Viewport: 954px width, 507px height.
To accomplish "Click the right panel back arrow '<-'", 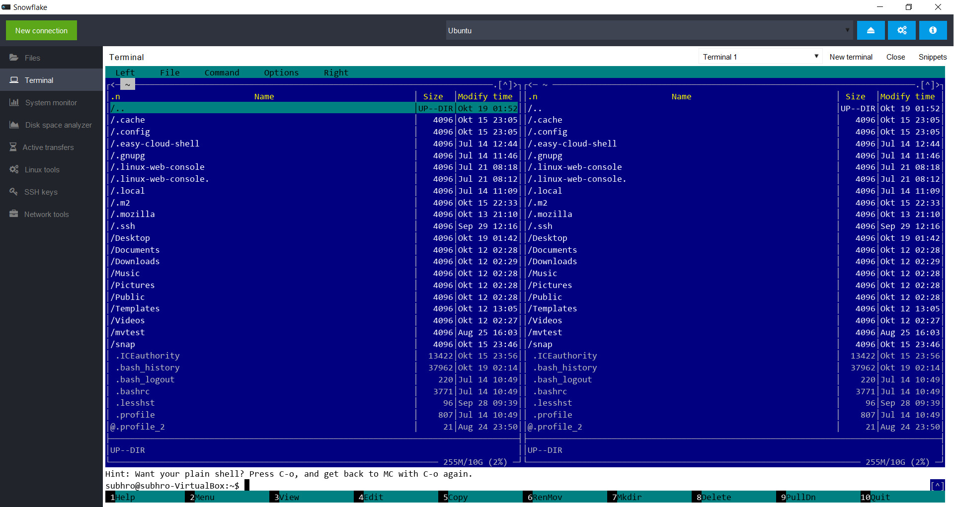I will coord(533,85).
